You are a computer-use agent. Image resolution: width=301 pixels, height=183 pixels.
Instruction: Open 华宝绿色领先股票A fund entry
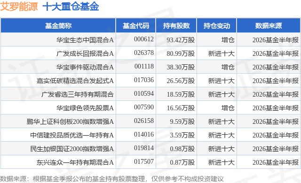(x=85, y=108)
